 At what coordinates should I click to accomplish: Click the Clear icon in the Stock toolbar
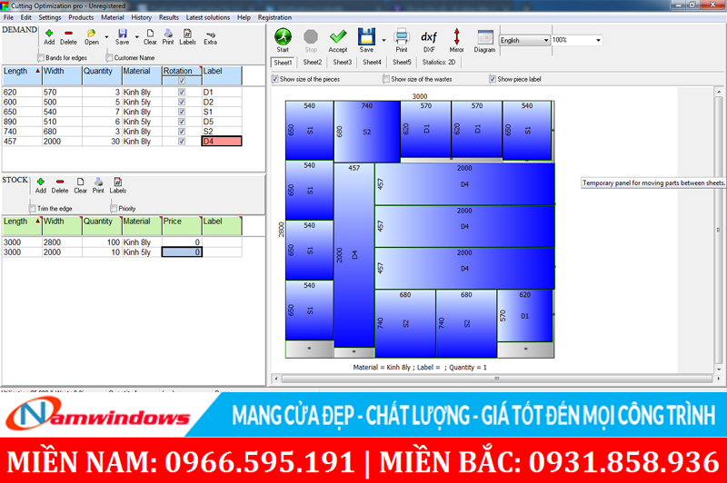pyautogui.click(x=80, y=182)
